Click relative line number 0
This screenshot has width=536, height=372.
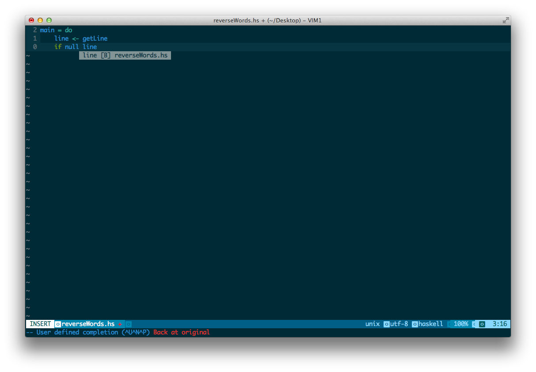click(x=35, y=47)
